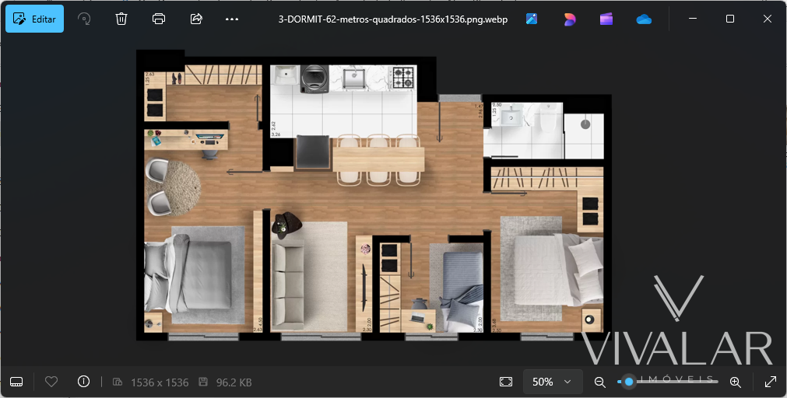Click the Editar button

tap(35, 19)
